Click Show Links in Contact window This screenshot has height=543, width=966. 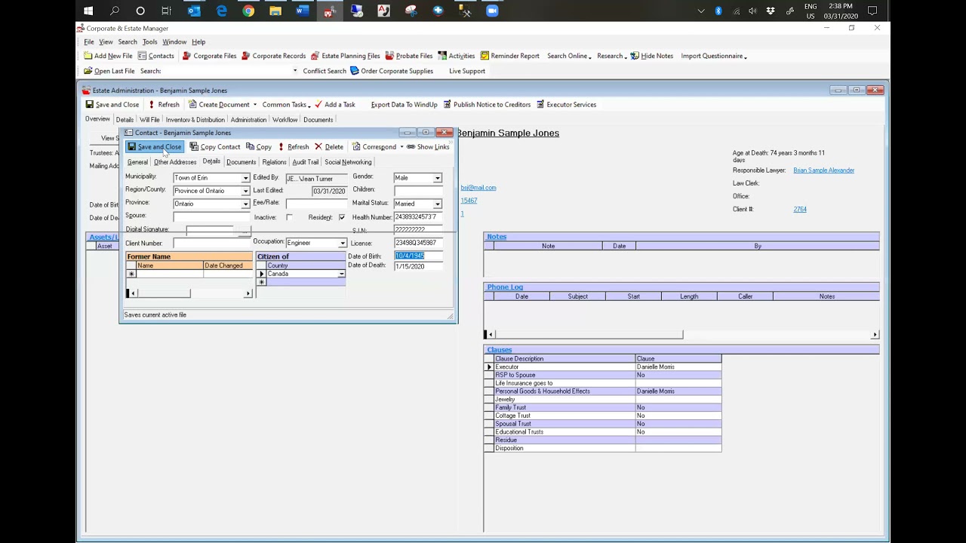click(x=427, y=147)
